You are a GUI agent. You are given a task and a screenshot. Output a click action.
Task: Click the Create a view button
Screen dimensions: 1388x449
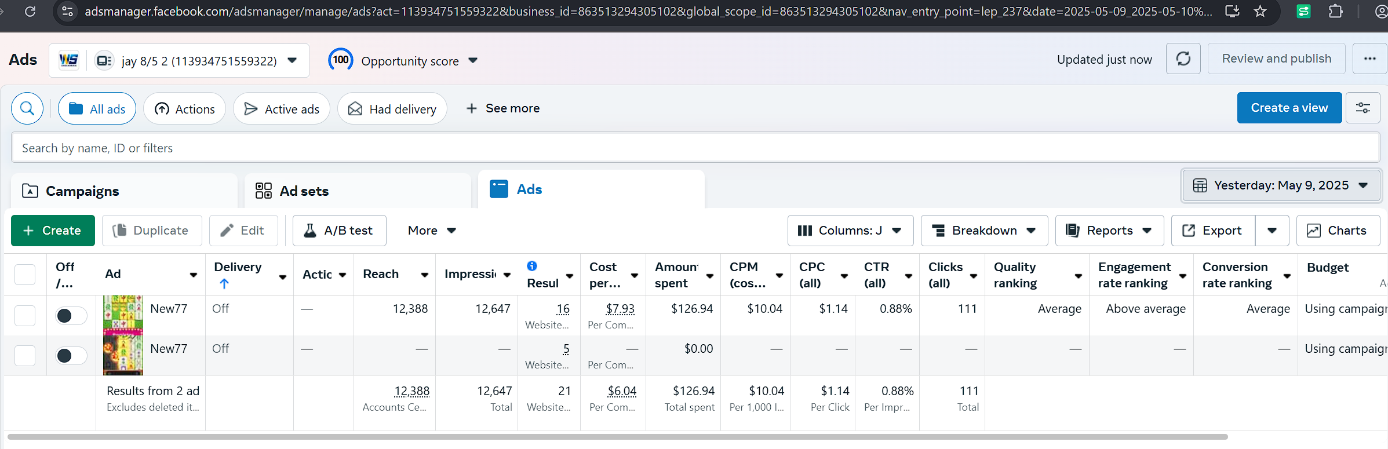tap(1289, 108)
